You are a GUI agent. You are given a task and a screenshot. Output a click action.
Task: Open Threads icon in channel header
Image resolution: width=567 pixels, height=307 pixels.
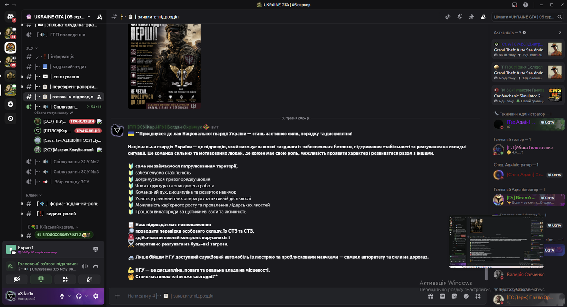click(448, 17)
